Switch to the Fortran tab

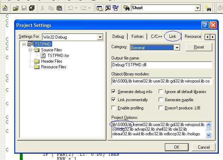click(138, 36)
